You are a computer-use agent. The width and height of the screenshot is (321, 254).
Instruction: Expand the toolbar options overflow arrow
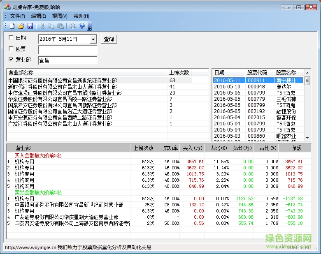pos(90,27)
